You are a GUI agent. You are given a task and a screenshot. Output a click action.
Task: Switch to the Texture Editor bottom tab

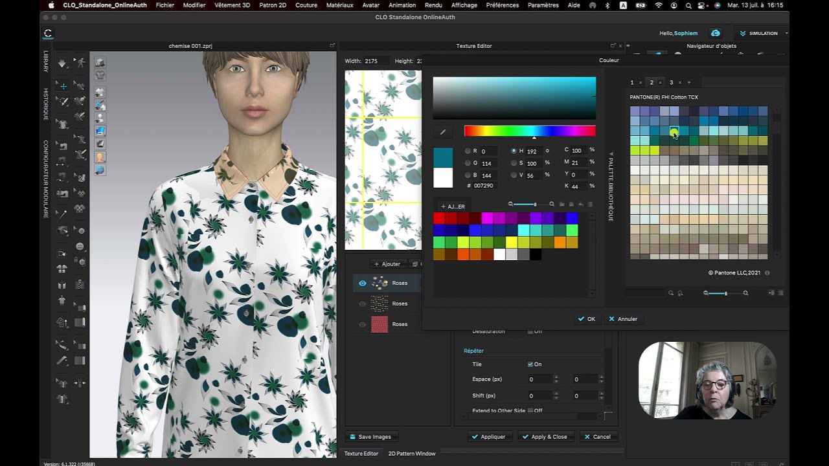[x=361, y=454]
